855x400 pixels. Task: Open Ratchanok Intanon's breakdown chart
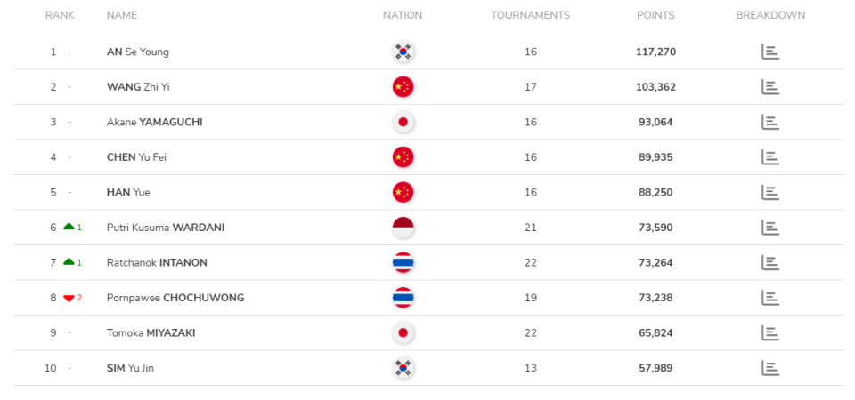click(x=770, y=262)
